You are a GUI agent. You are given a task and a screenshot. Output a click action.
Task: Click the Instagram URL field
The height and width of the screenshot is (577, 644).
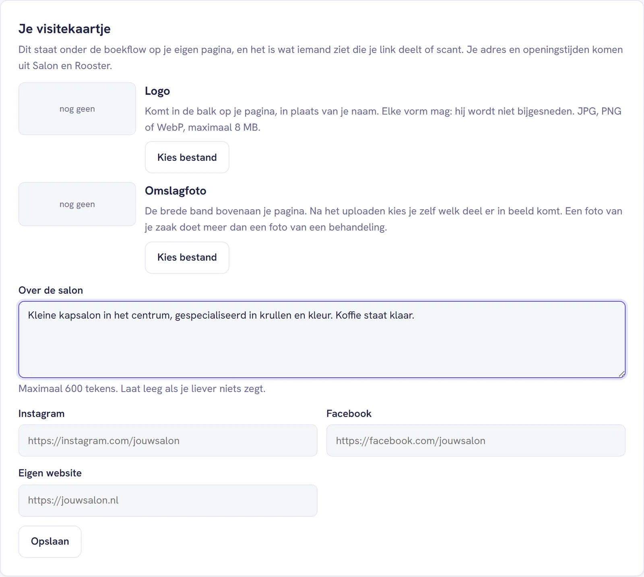(x=168, y=440)
